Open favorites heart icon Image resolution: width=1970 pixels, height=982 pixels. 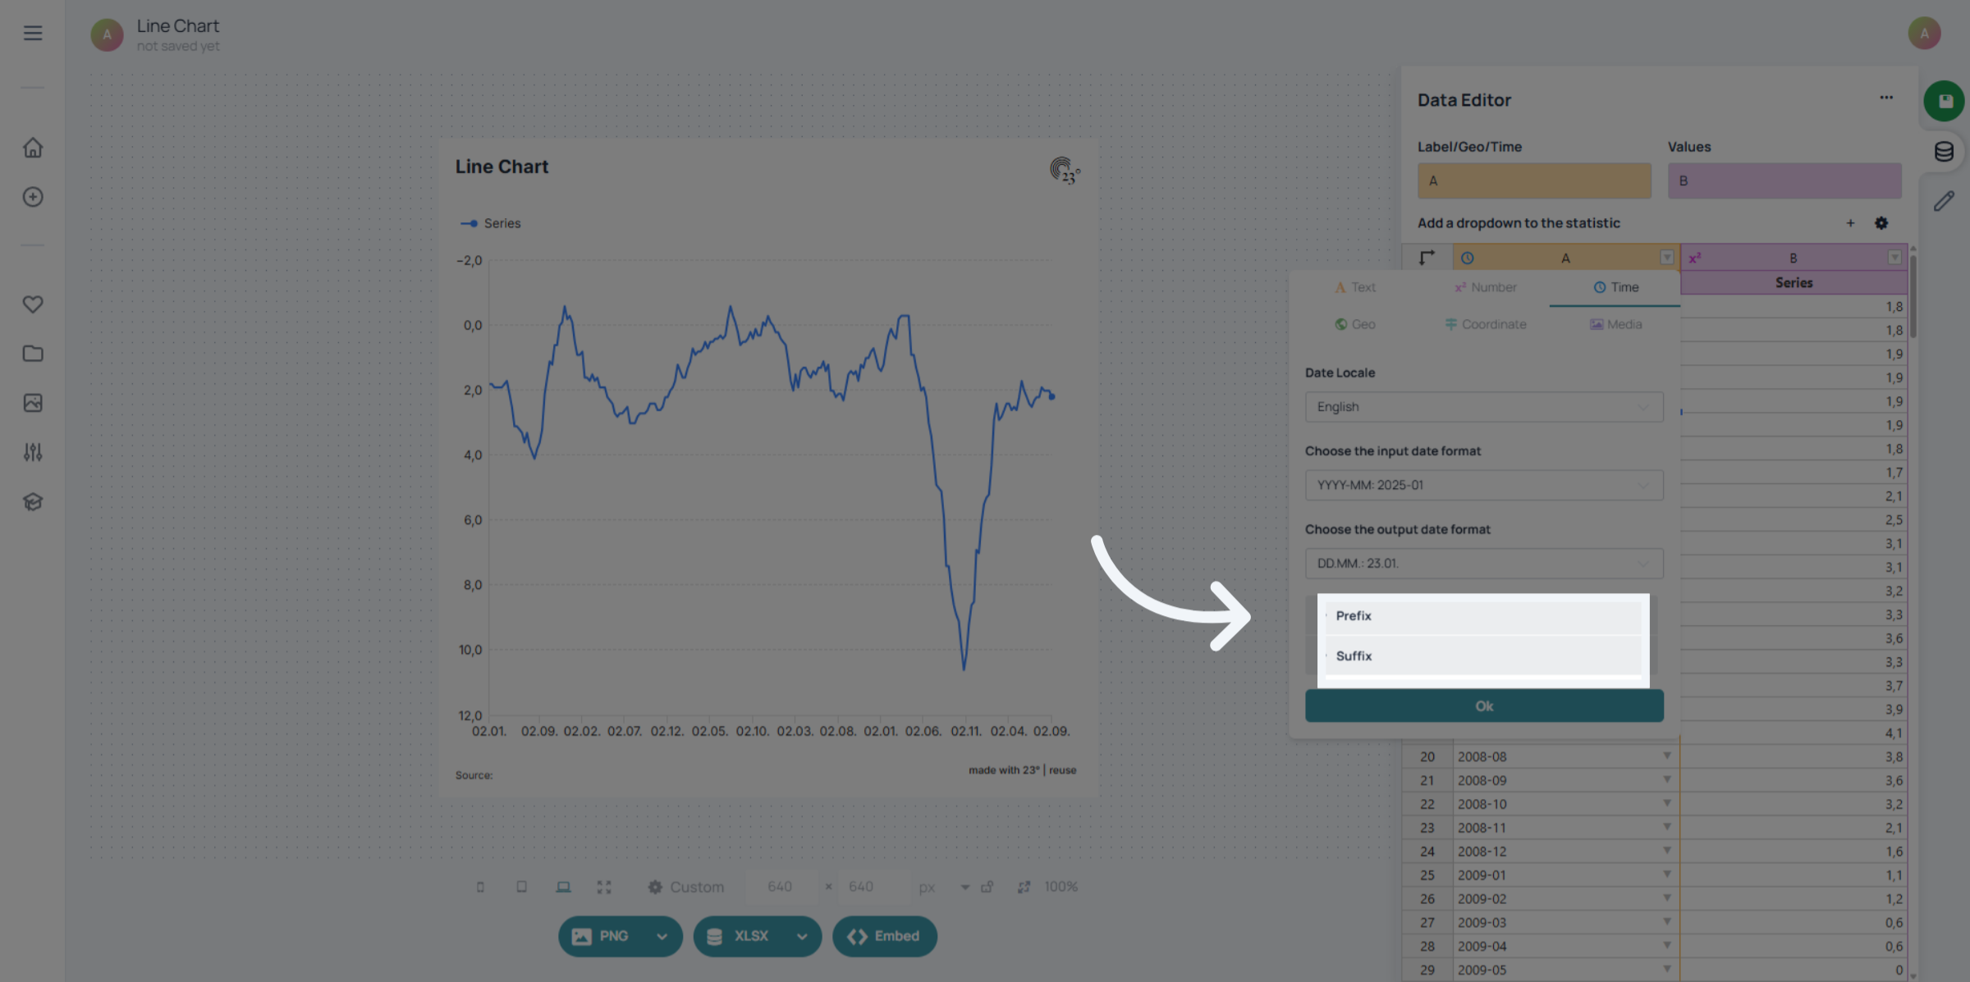click(x=33, y=304)
